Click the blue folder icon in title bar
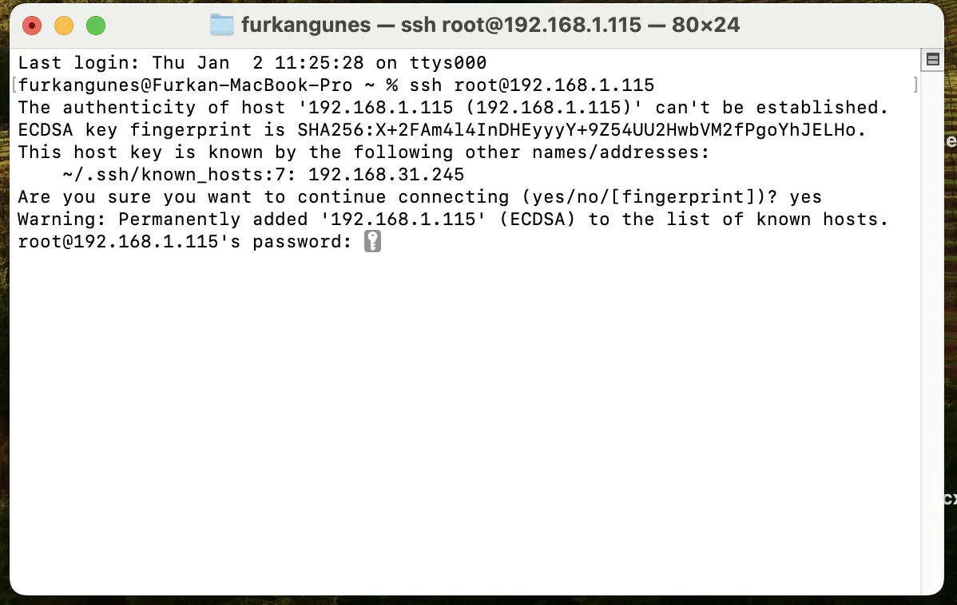Screen dimensions: 957x605 221,25
